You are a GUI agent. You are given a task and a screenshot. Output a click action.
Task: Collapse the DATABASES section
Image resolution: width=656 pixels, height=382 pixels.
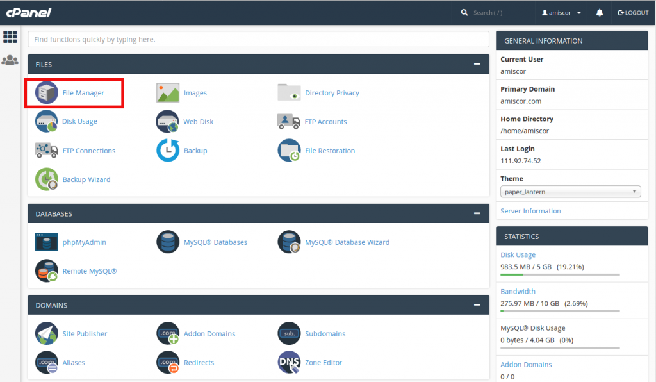[477, 213]
